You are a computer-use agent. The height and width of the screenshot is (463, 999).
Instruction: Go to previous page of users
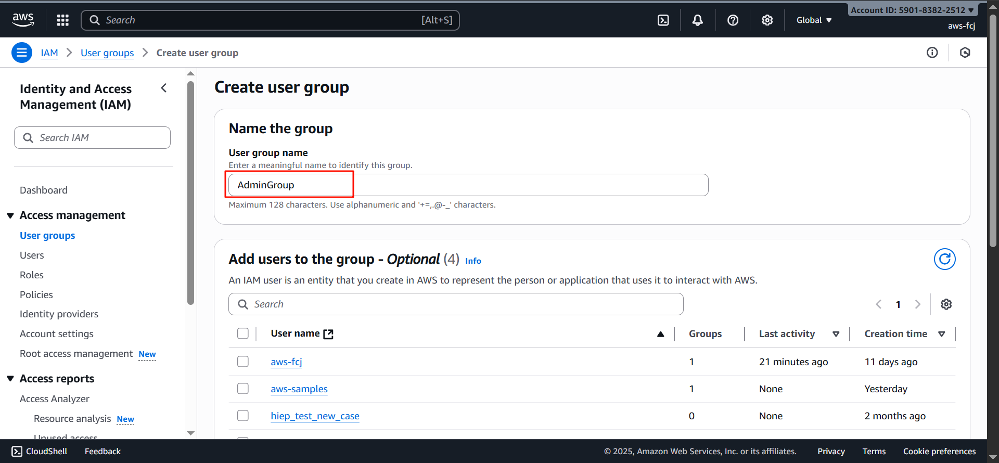pos(878,304)
